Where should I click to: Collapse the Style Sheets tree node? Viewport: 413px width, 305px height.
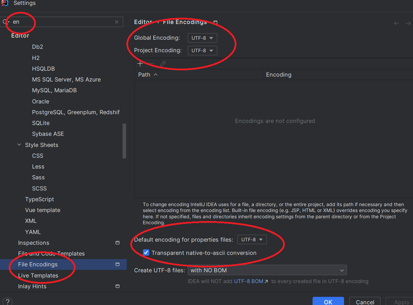19,144
